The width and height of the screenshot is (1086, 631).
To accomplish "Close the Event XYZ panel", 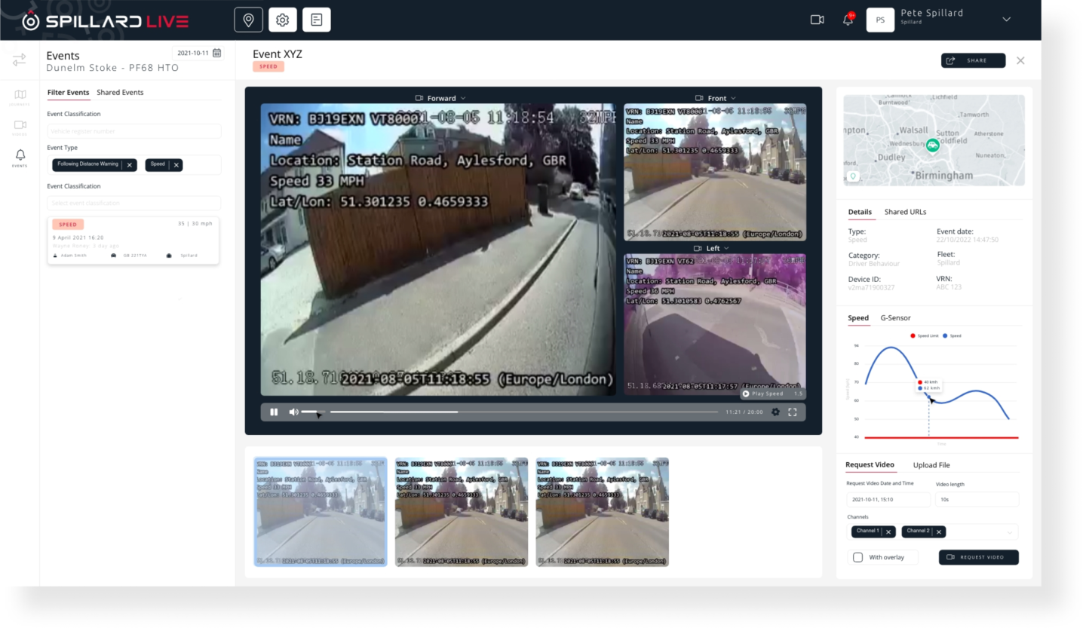I will 1020,60.
